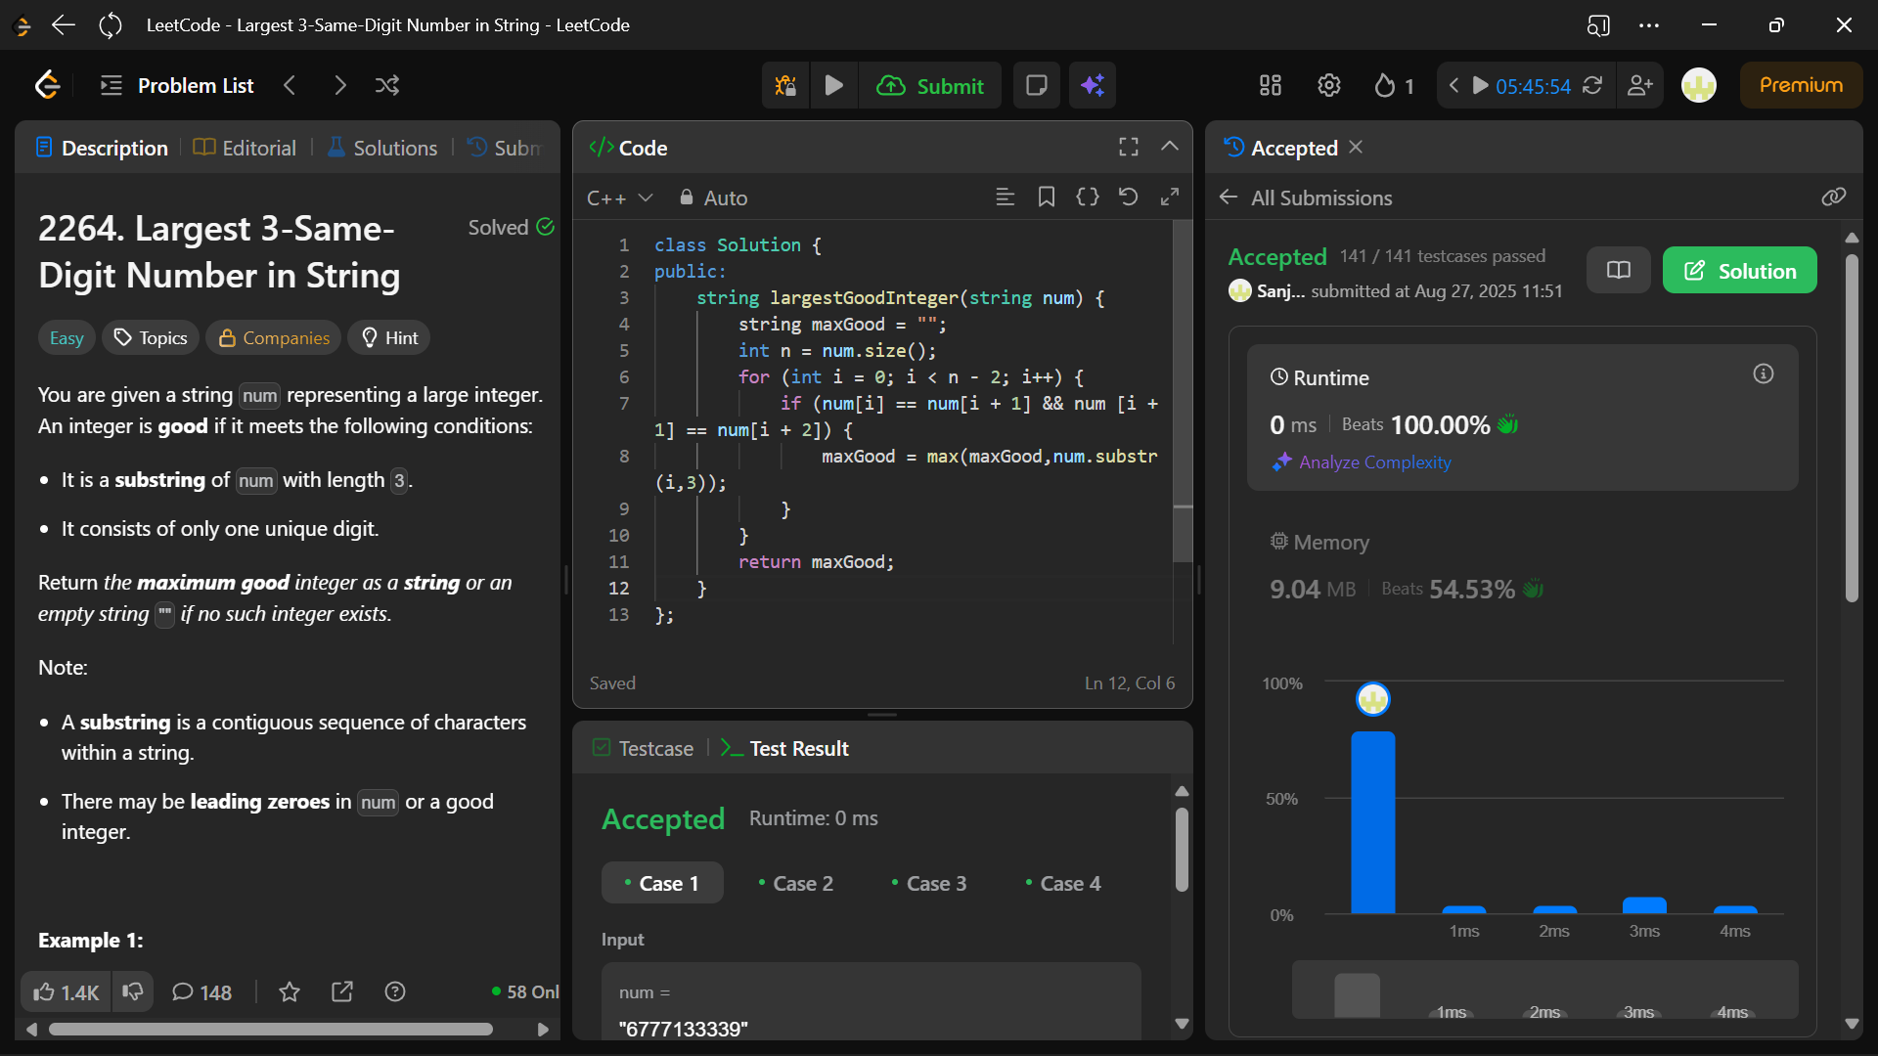The height and width of the screenshot is (1056, 1878).
Task: Switch to the Editorial tab
Action: click(246, 148)
